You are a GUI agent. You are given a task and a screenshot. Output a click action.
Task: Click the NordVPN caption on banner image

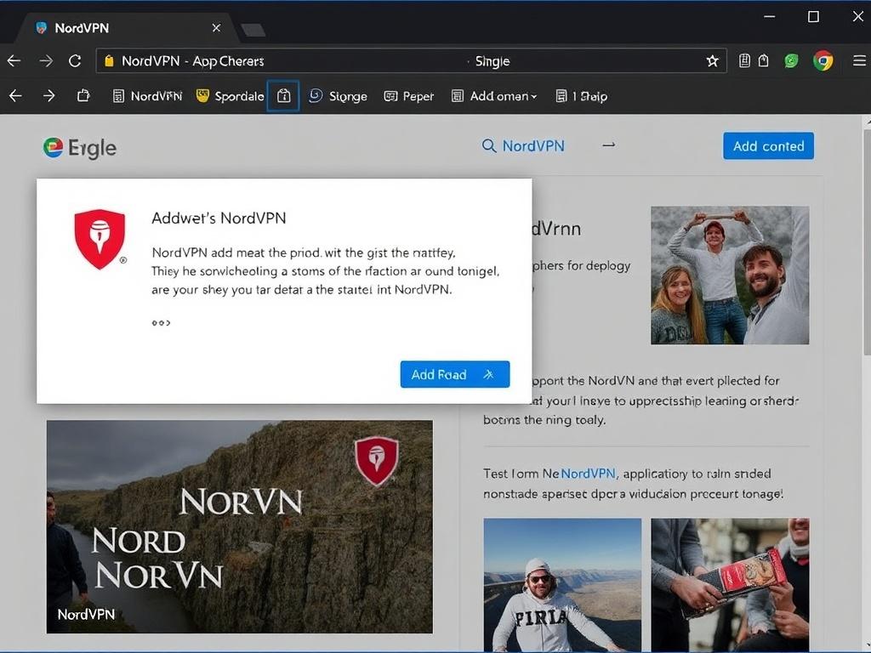(86, 615)
